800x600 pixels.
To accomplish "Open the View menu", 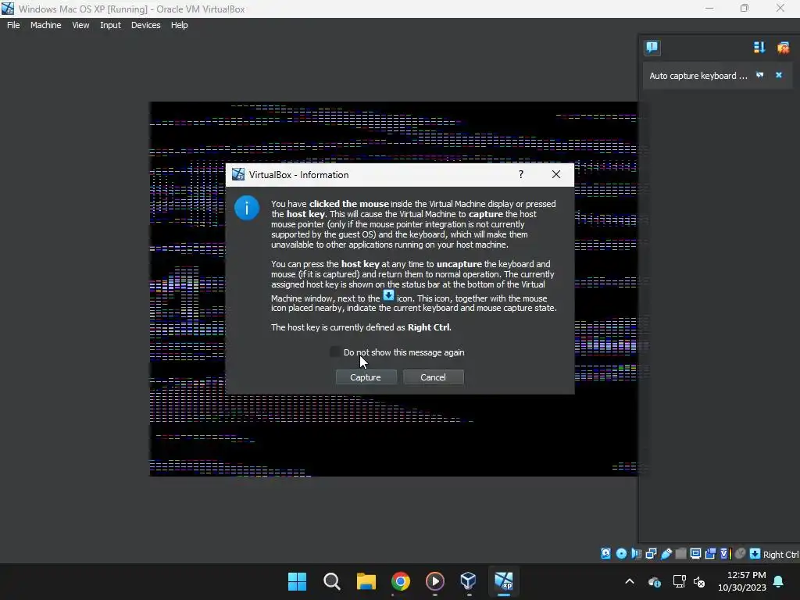I will [80, 25].
